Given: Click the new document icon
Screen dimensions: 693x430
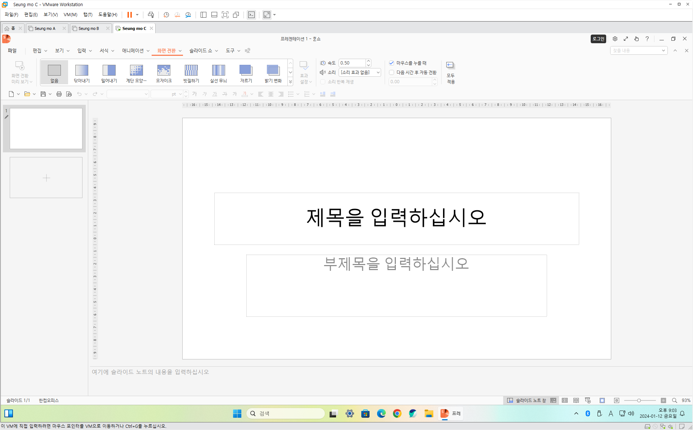Looking at the screenshot, I should coord(11,94).
